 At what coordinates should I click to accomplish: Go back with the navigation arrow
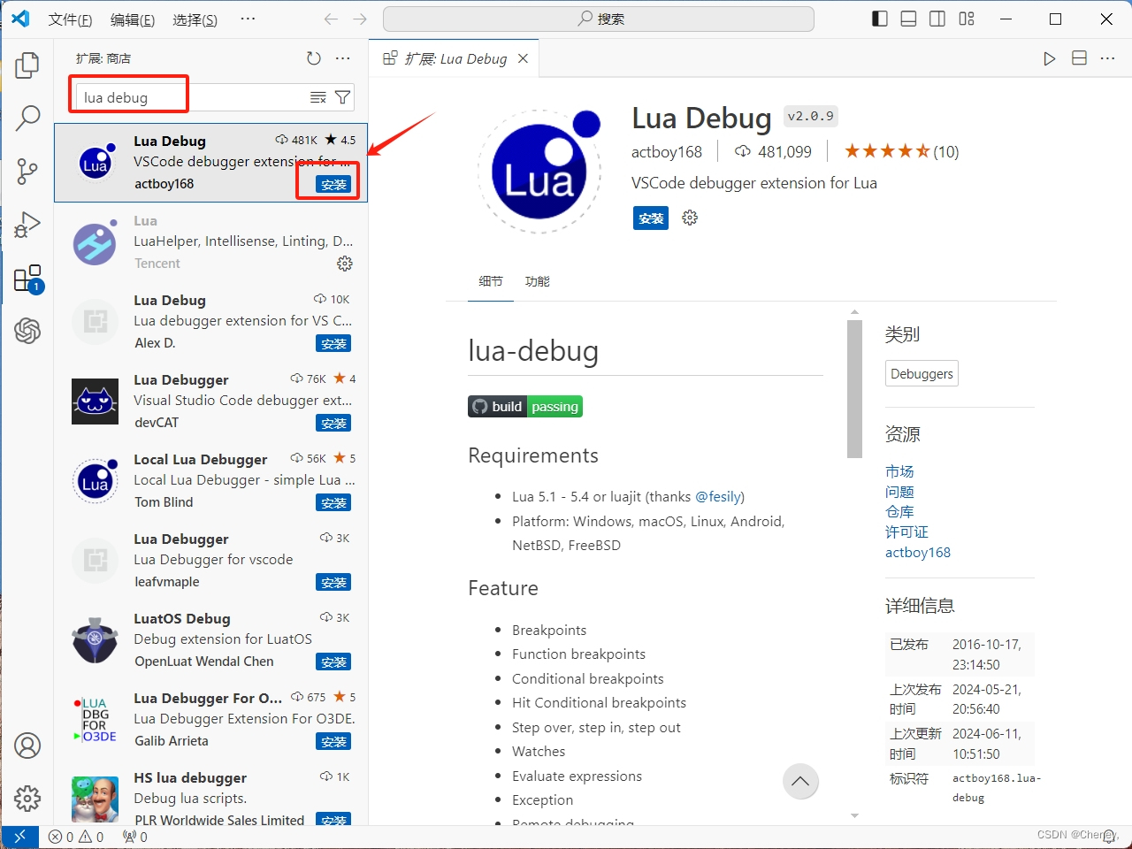tap(331, 19)
